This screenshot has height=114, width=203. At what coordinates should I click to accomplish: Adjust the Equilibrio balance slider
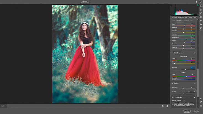coord(185,69)
